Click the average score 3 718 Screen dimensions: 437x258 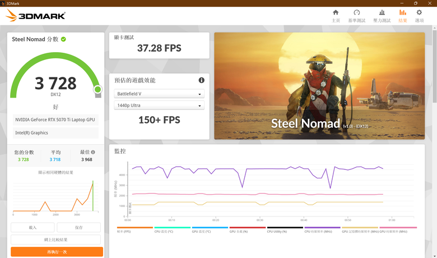[x=55, y=159]
